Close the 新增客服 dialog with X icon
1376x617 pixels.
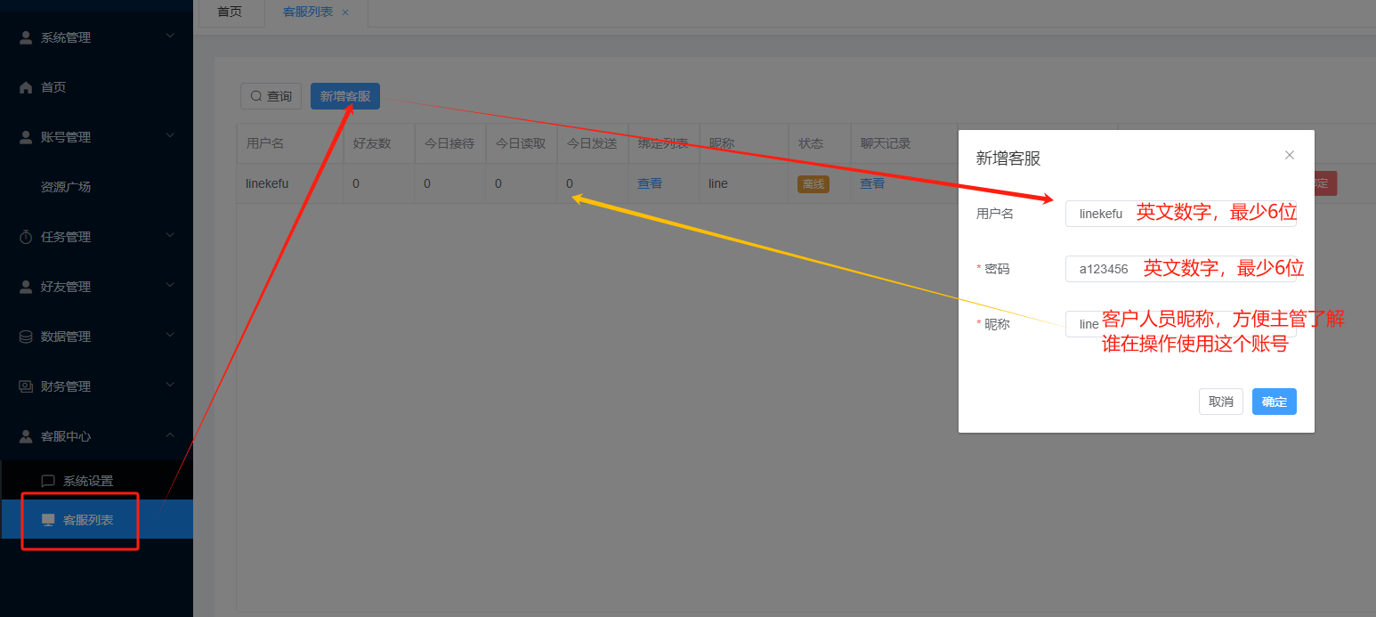[1289, 155]
